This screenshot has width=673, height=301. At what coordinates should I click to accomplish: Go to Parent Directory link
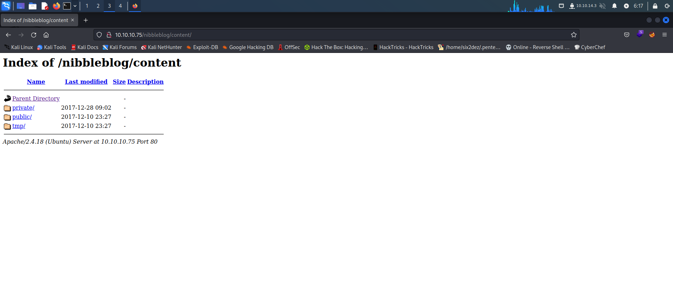click(36, 98)
